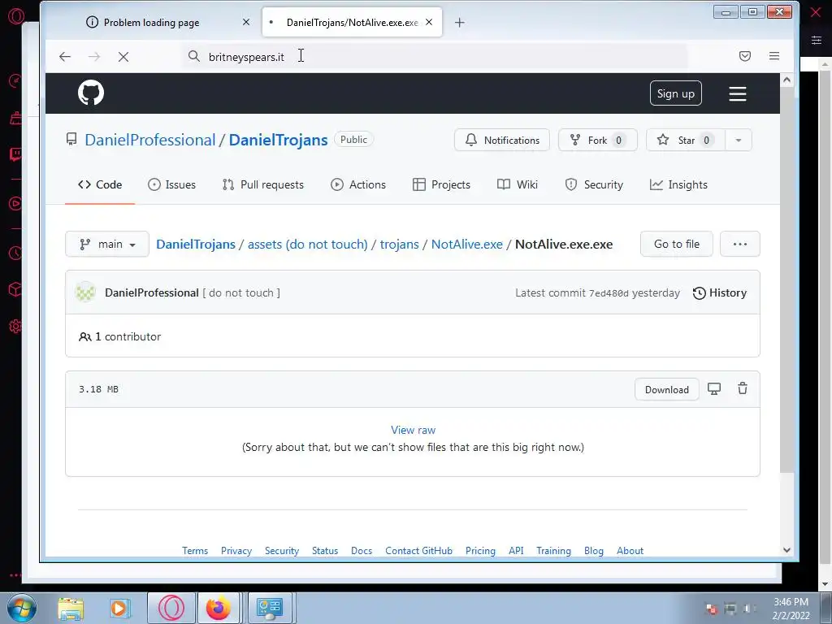This screenshot has height=624, width=832.
Task: Click the Notifications button
Action: tap(502, 140)
